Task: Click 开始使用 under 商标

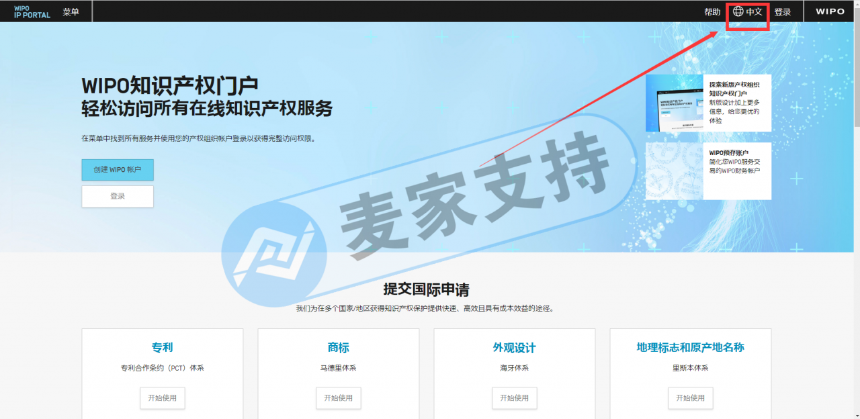Action: [x=339, y=398]
